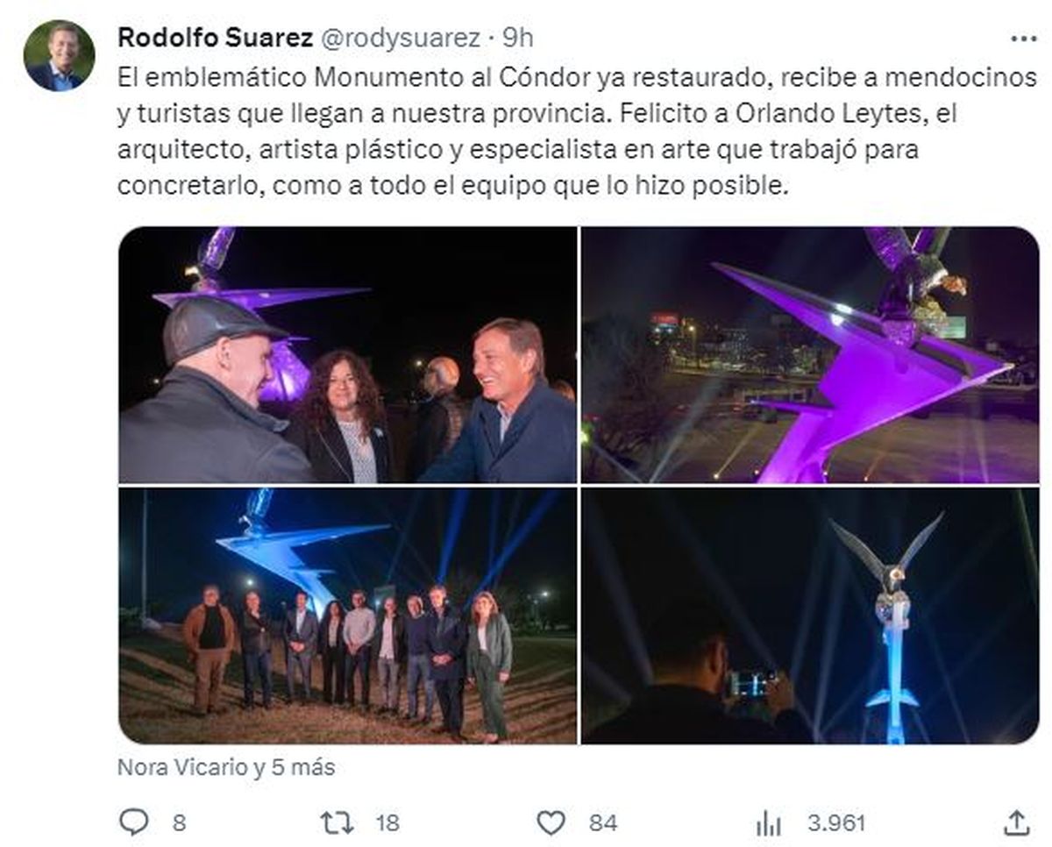Retweet using the repost arrows icon

(x=338, y=822)
